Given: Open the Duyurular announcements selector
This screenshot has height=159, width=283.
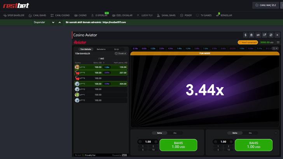Looking at the screenshot, I should tap(39, 22).
